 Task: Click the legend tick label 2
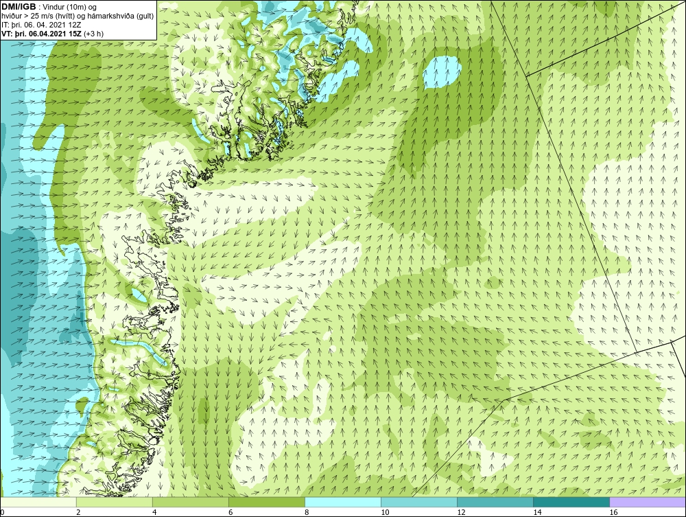(78, 512)
